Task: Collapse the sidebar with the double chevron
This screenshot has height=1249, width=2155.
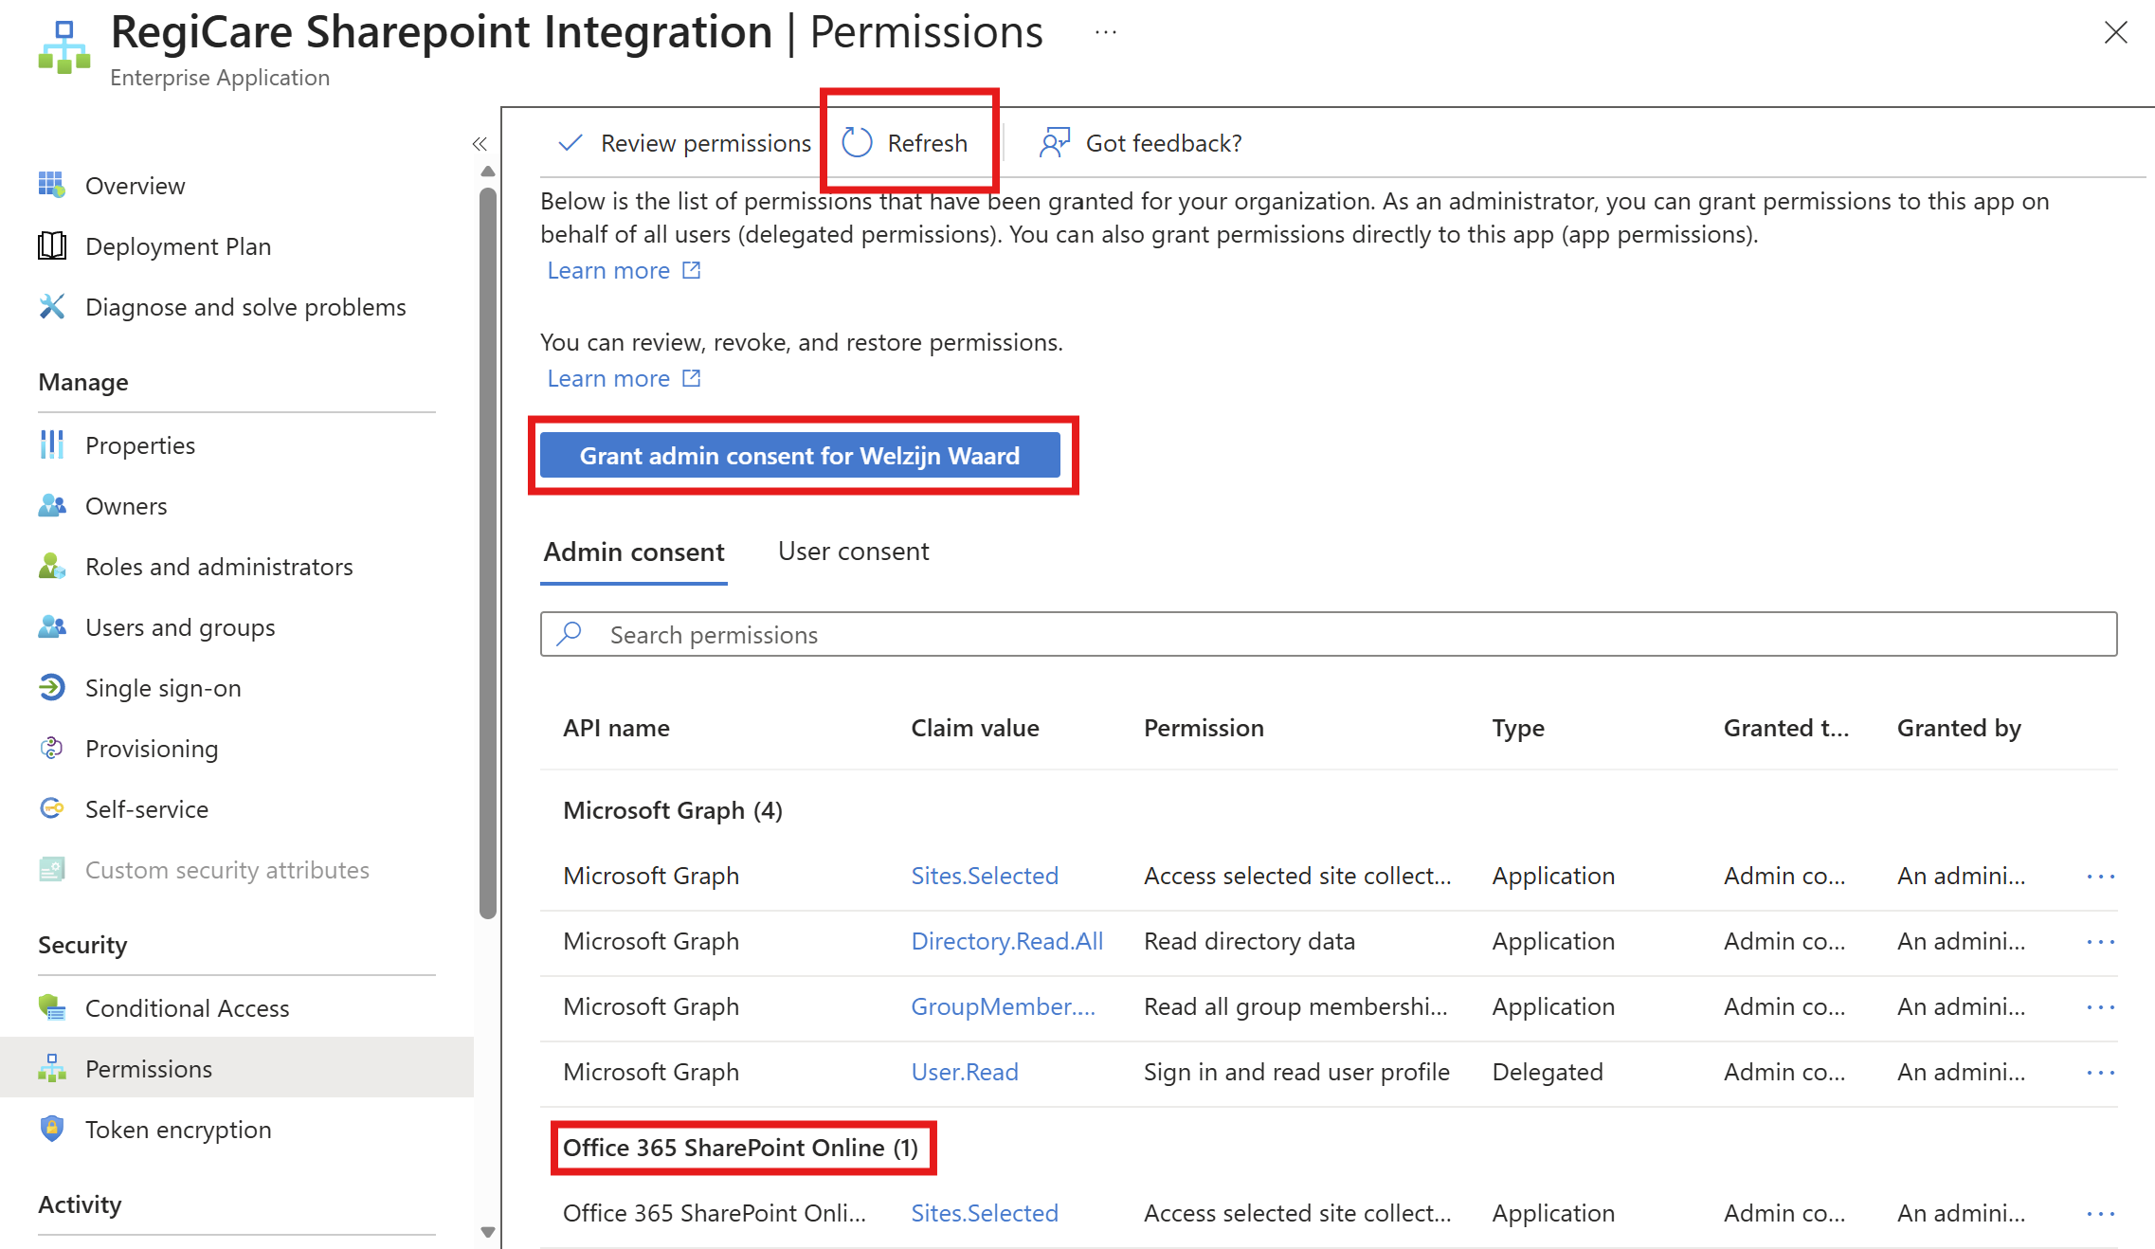Action: pos(480,144)
